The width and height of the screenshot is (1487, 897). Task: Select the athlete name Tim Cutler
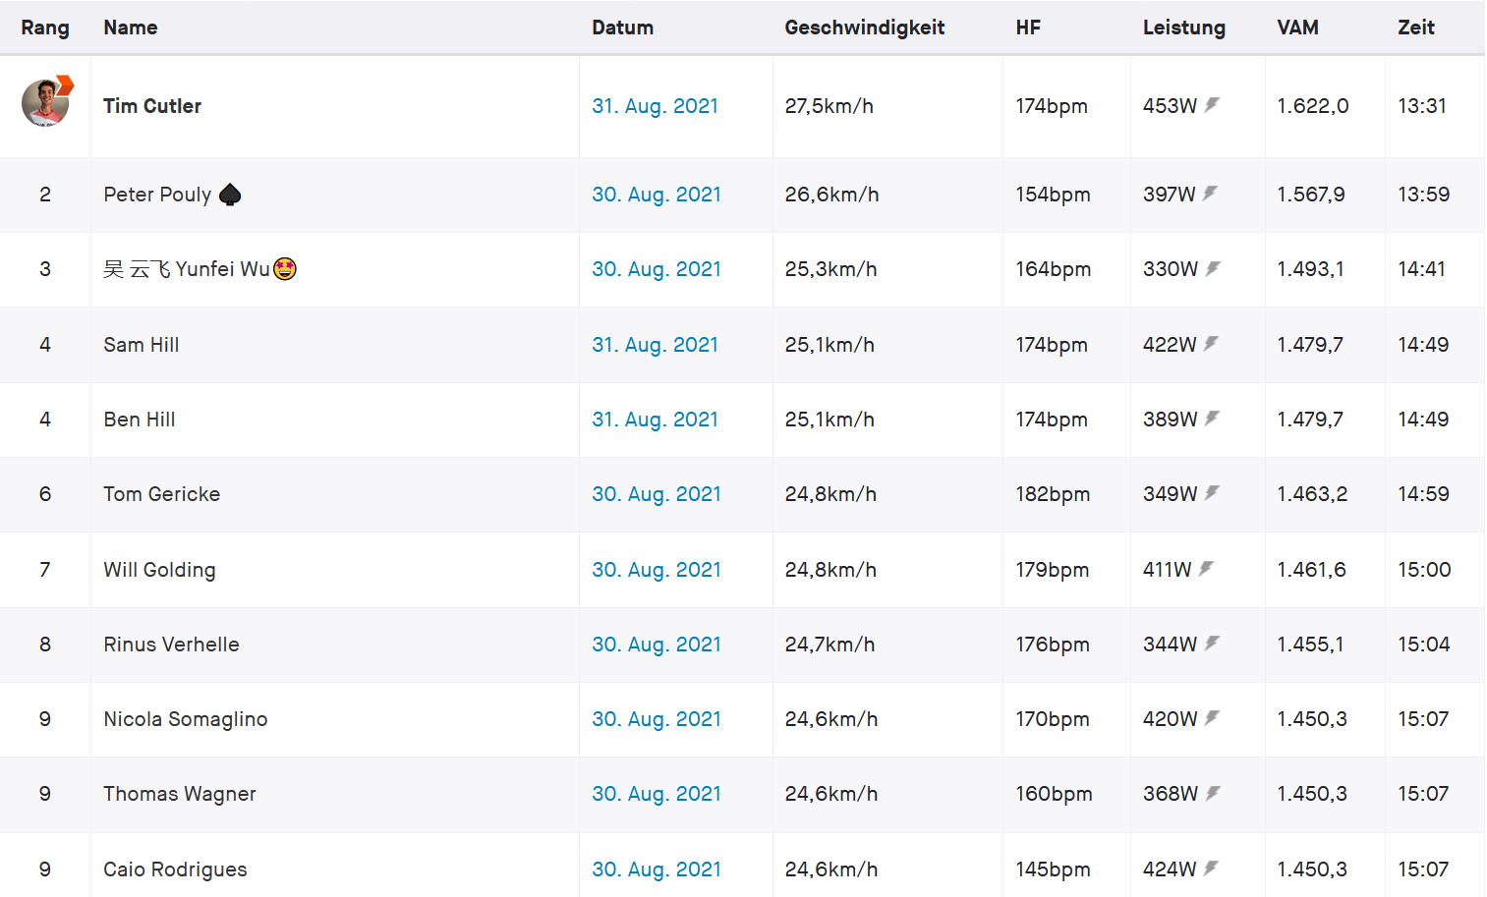coord(152,106)
